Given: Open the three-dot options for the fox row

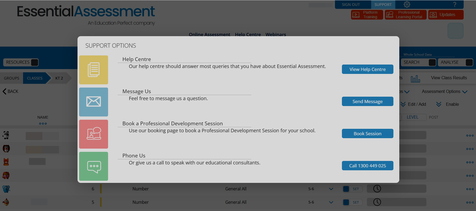Looking at the screenshot, I should pos(470,163).
